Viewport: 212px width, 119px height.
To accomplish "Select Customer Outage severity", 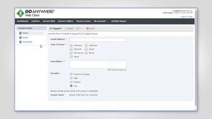I will pyautogui.click(x=71, y=74).
